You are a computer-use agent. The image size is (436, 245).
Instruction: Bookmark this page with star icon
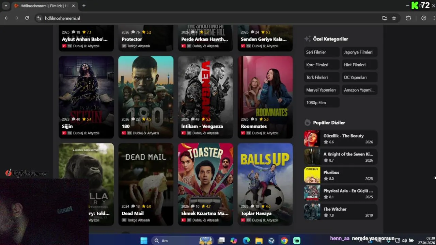[394, 18]
